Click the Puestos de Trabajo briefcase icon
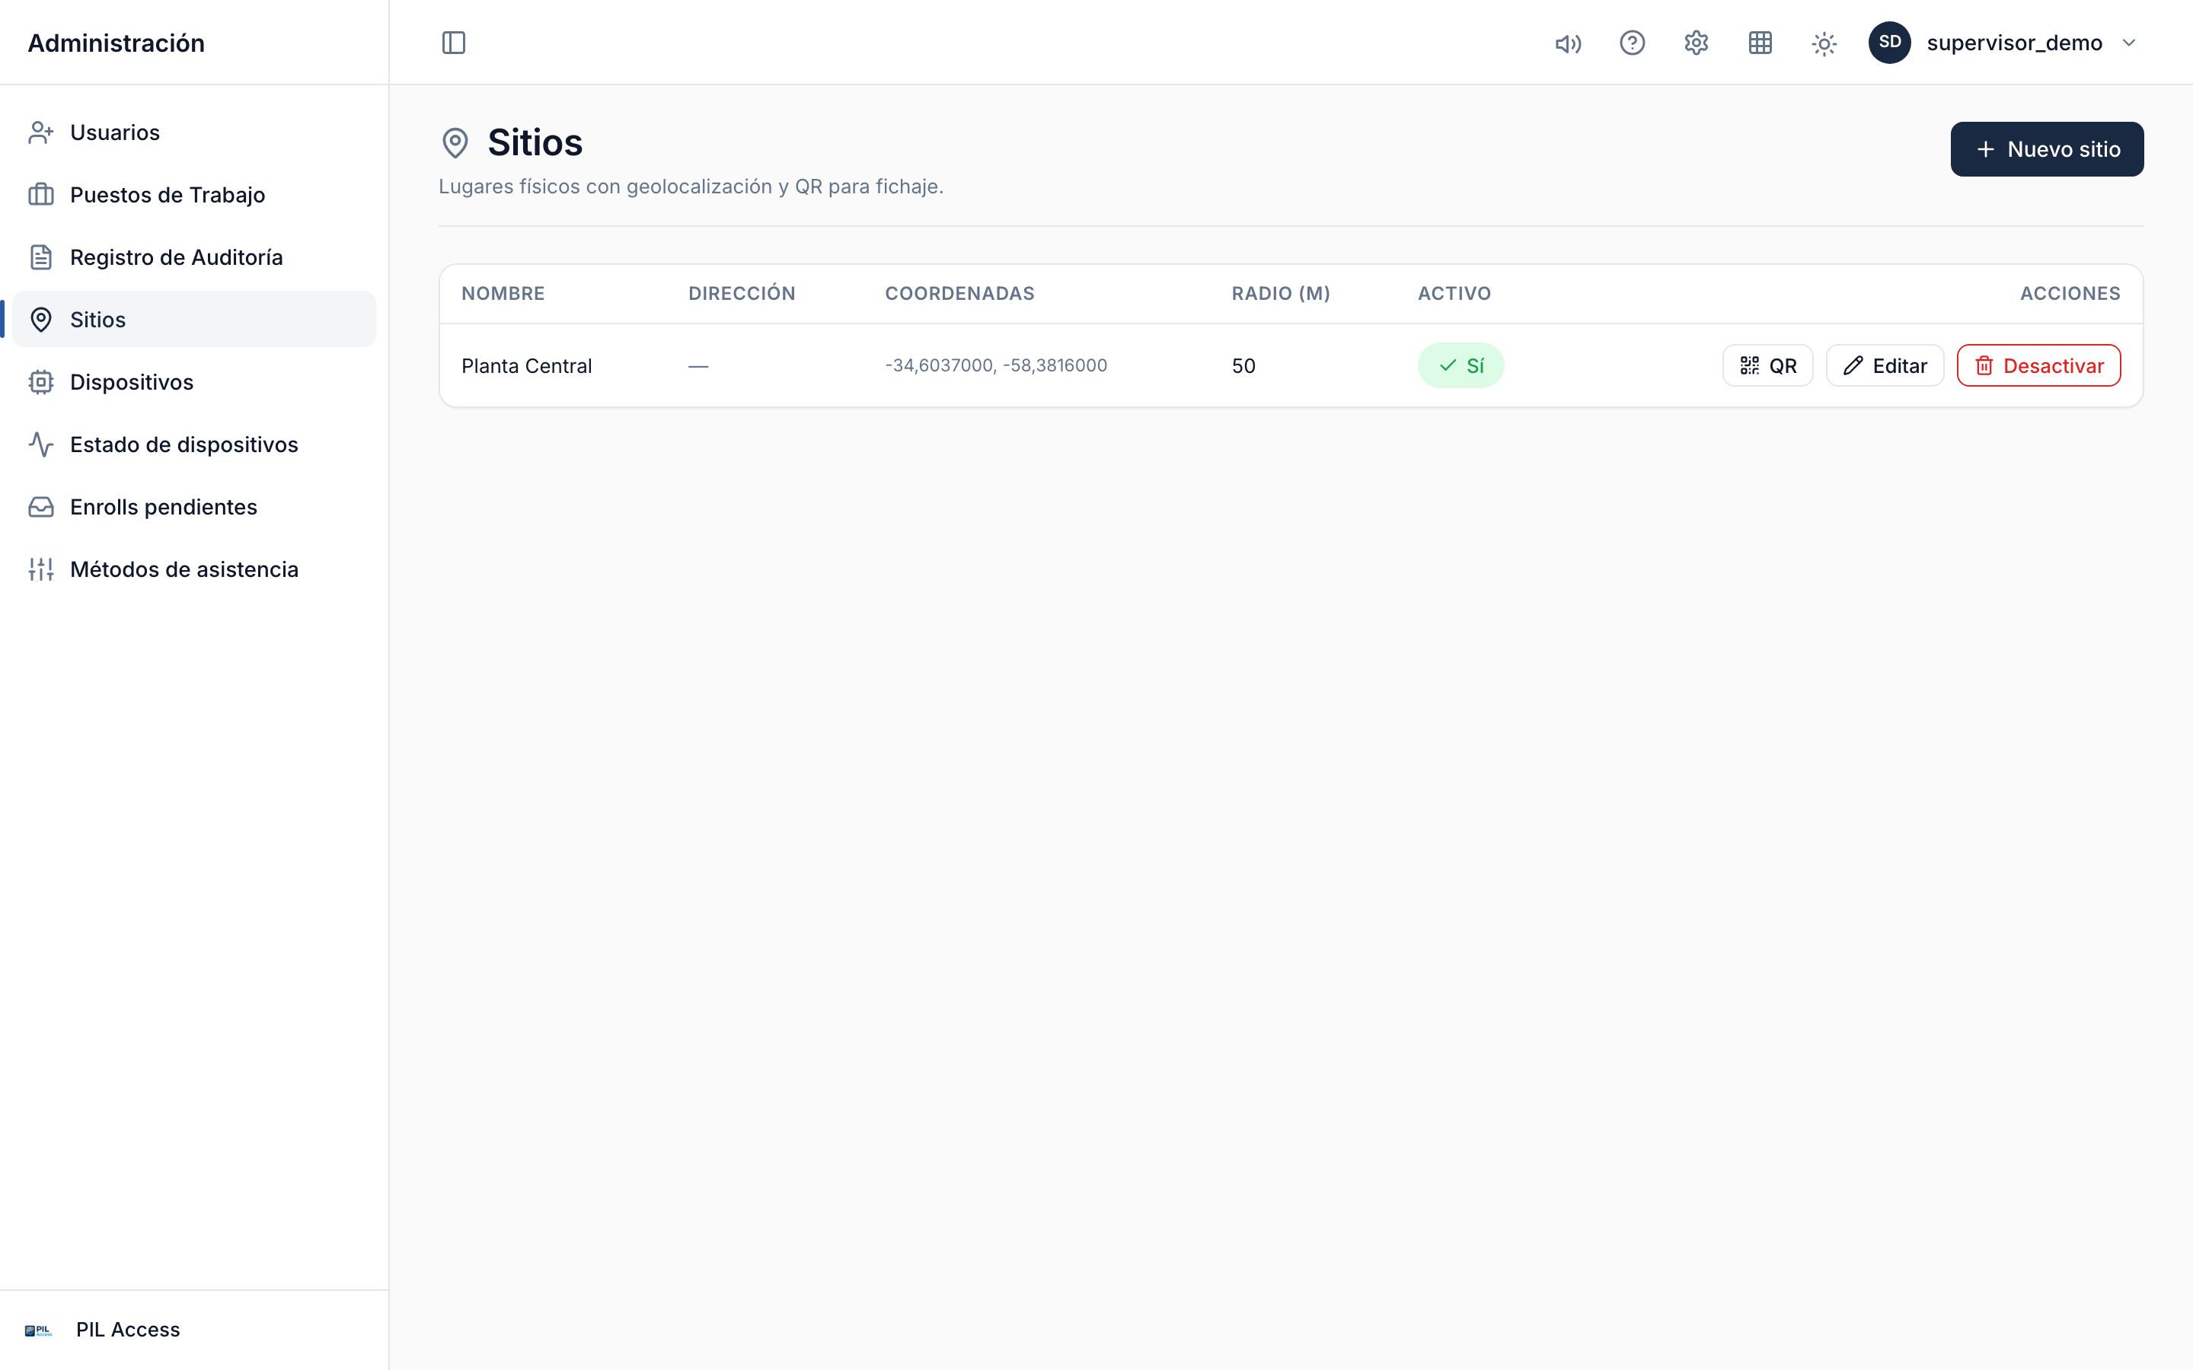Screen dimensions: 2193x1370 [x=41, y=195]
